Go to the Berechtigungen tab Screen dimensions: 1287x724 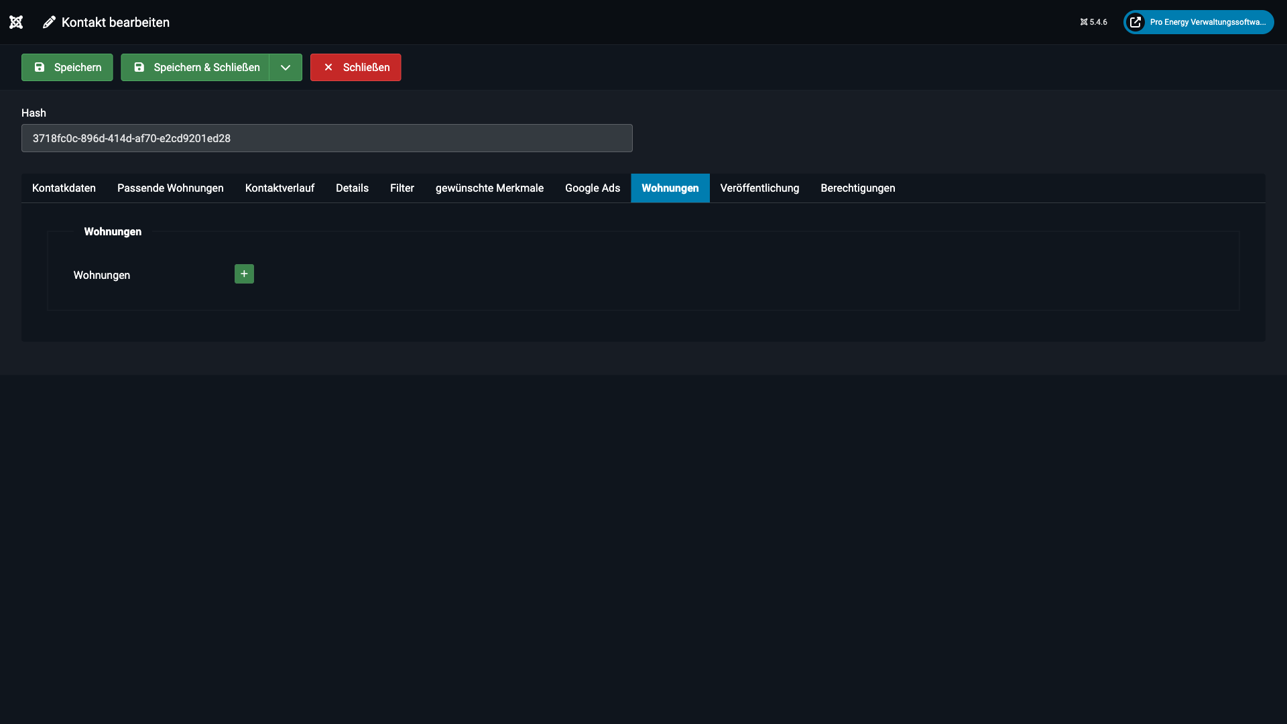click(x=858, y=188)
